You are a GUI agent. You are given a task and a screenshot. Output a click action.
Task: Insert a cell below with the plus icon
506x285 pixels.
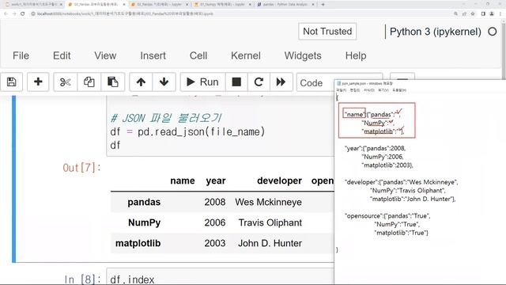tap(38, 82)
